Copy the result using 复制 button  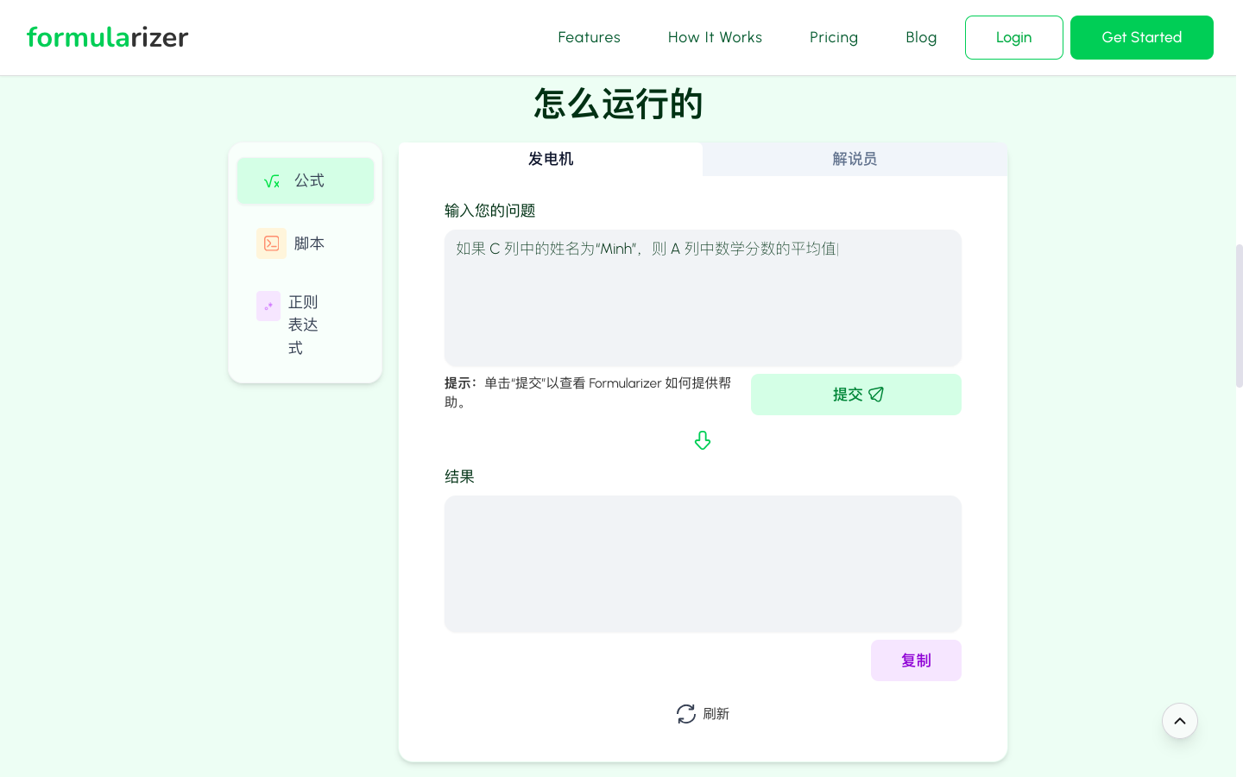tap(916, 660)
